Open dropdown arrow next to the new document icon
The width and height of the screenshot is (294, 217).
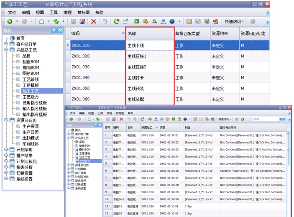[49, 22]
